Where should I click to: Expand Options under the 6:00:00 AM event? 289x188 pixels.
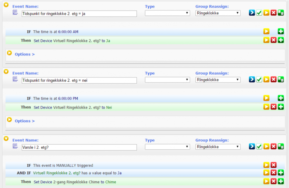[x=25, y=54]
